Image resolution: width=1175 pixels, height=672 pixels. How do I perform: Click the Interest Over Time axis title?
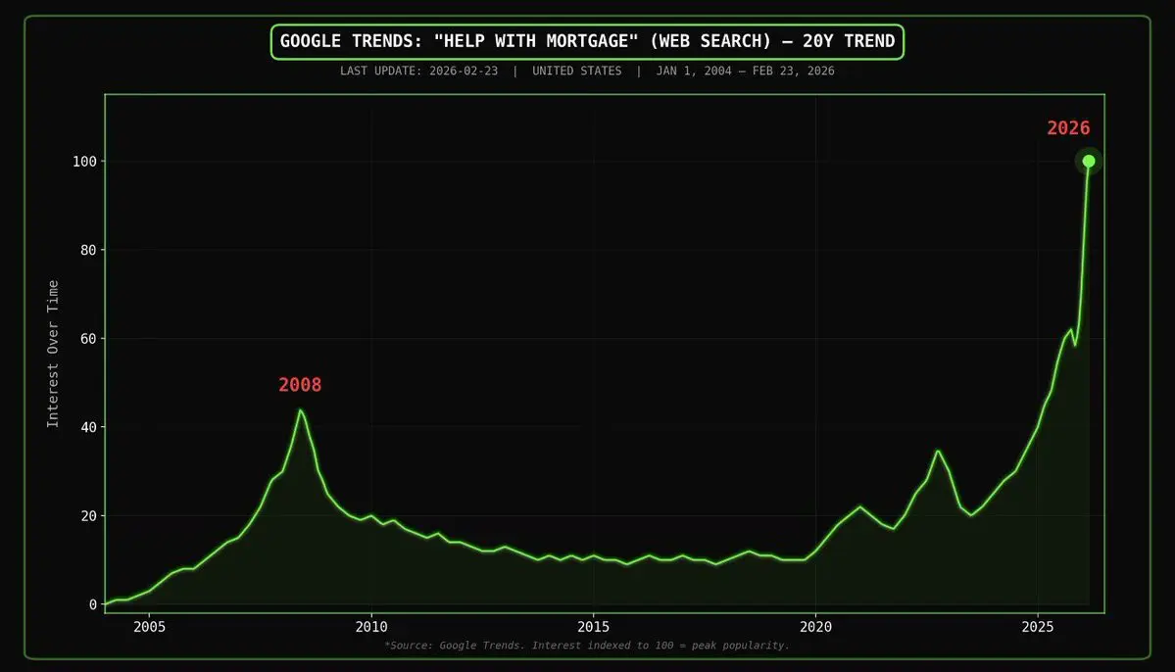(53, 355)
